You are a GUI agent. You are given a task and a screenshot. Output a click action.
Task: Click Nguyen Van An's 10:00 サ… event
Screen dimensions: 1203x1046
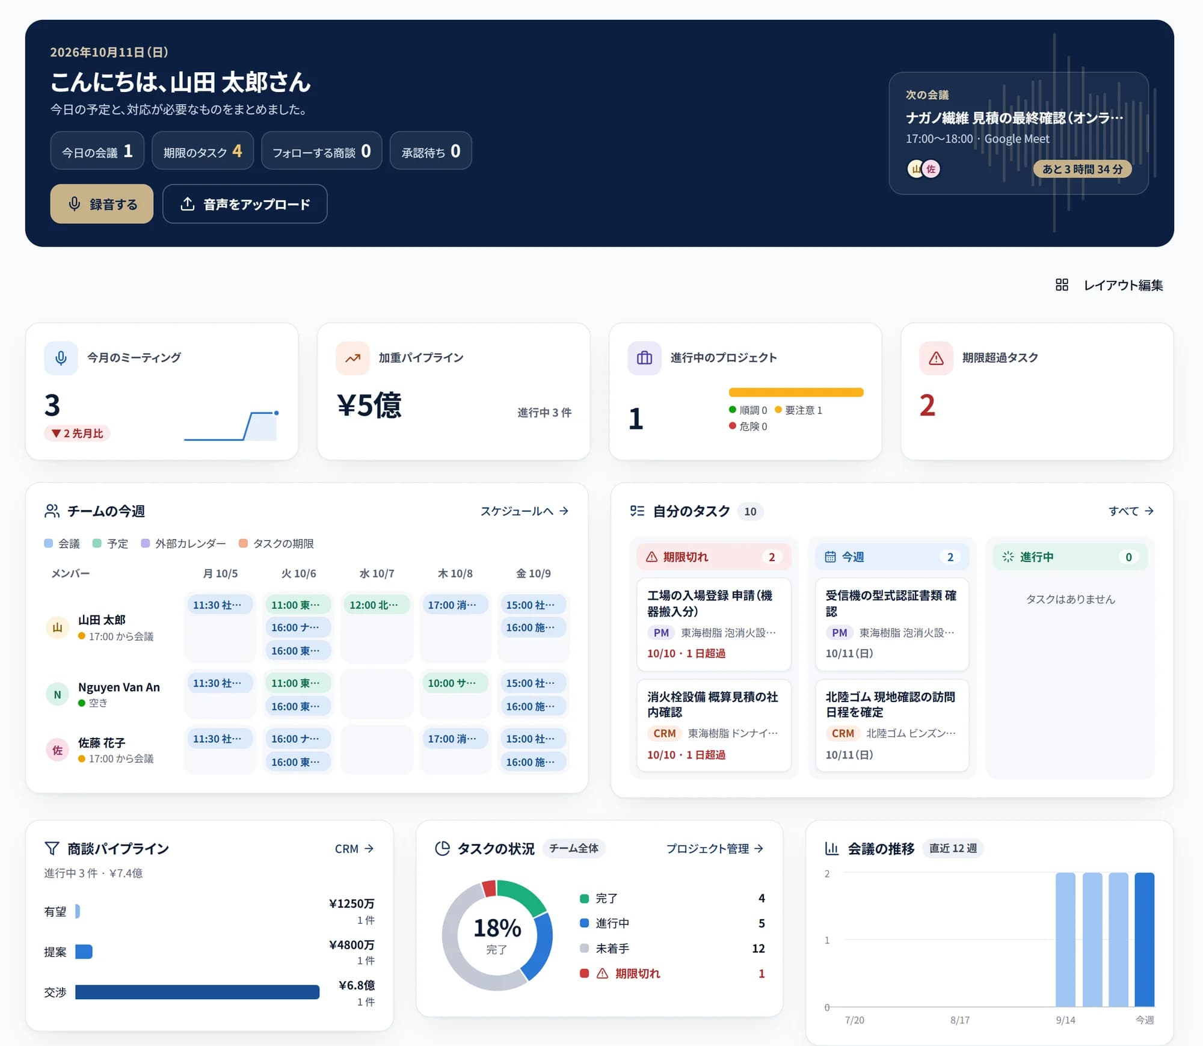(455, 683)
